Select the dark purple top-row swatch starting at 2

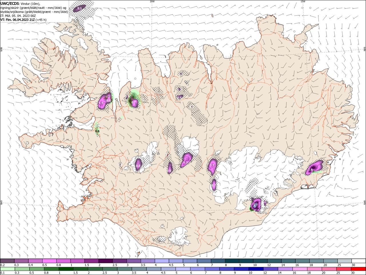(106, 261)
